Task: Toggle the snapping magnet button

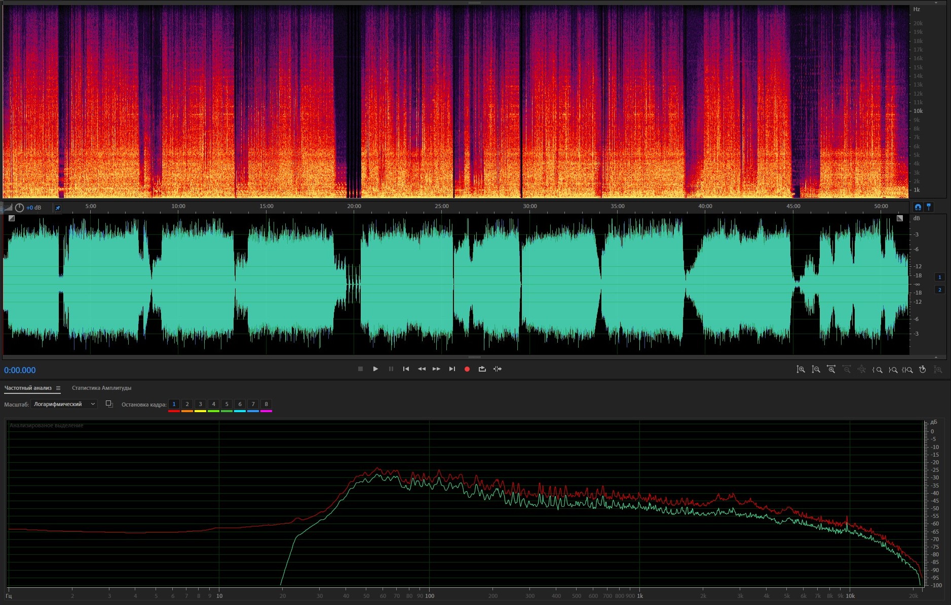Action: point(918,207)
